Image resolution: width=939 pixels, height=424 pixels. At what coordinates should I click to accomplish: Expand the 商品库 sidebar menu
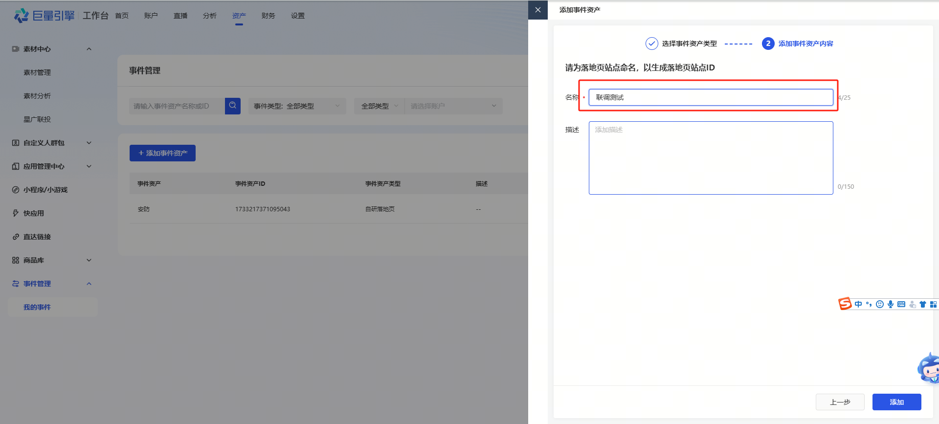point(89,260)
